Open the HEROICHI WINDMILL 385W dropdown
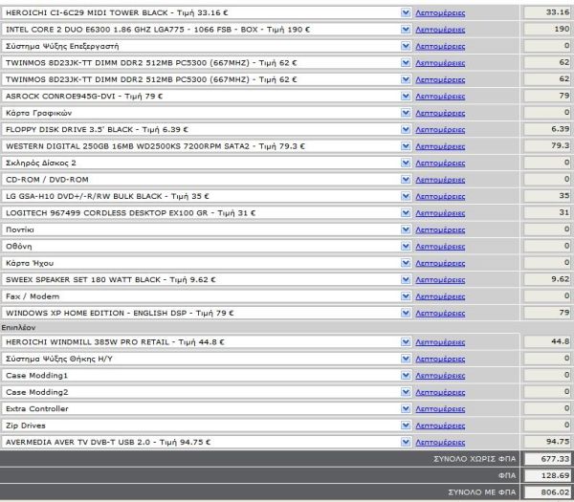This screenshot has width=574, height=502. (406, 341)
